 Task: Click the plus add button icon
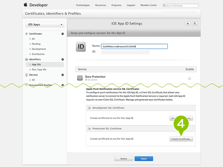click(188, 24)
